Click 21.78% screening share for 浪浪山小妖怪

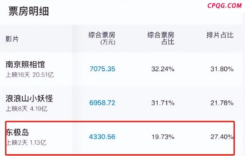tap(222, 103)
